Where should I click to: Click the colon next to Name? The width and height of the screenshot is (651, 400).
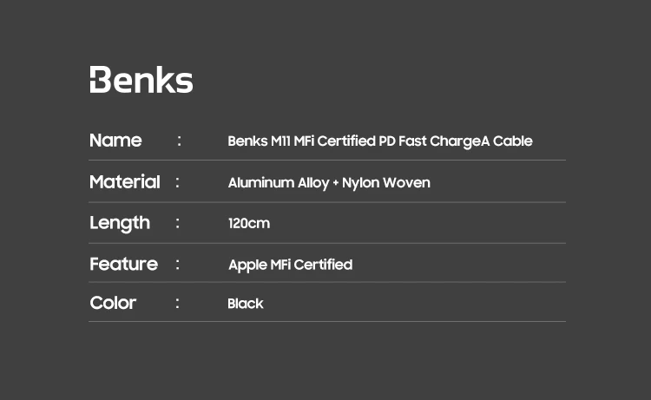(x=180, y=141)
